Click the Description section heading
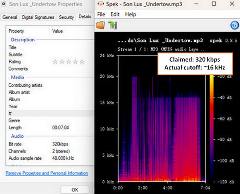The height and width of the screenshot is (194, 240). (23, 40)
